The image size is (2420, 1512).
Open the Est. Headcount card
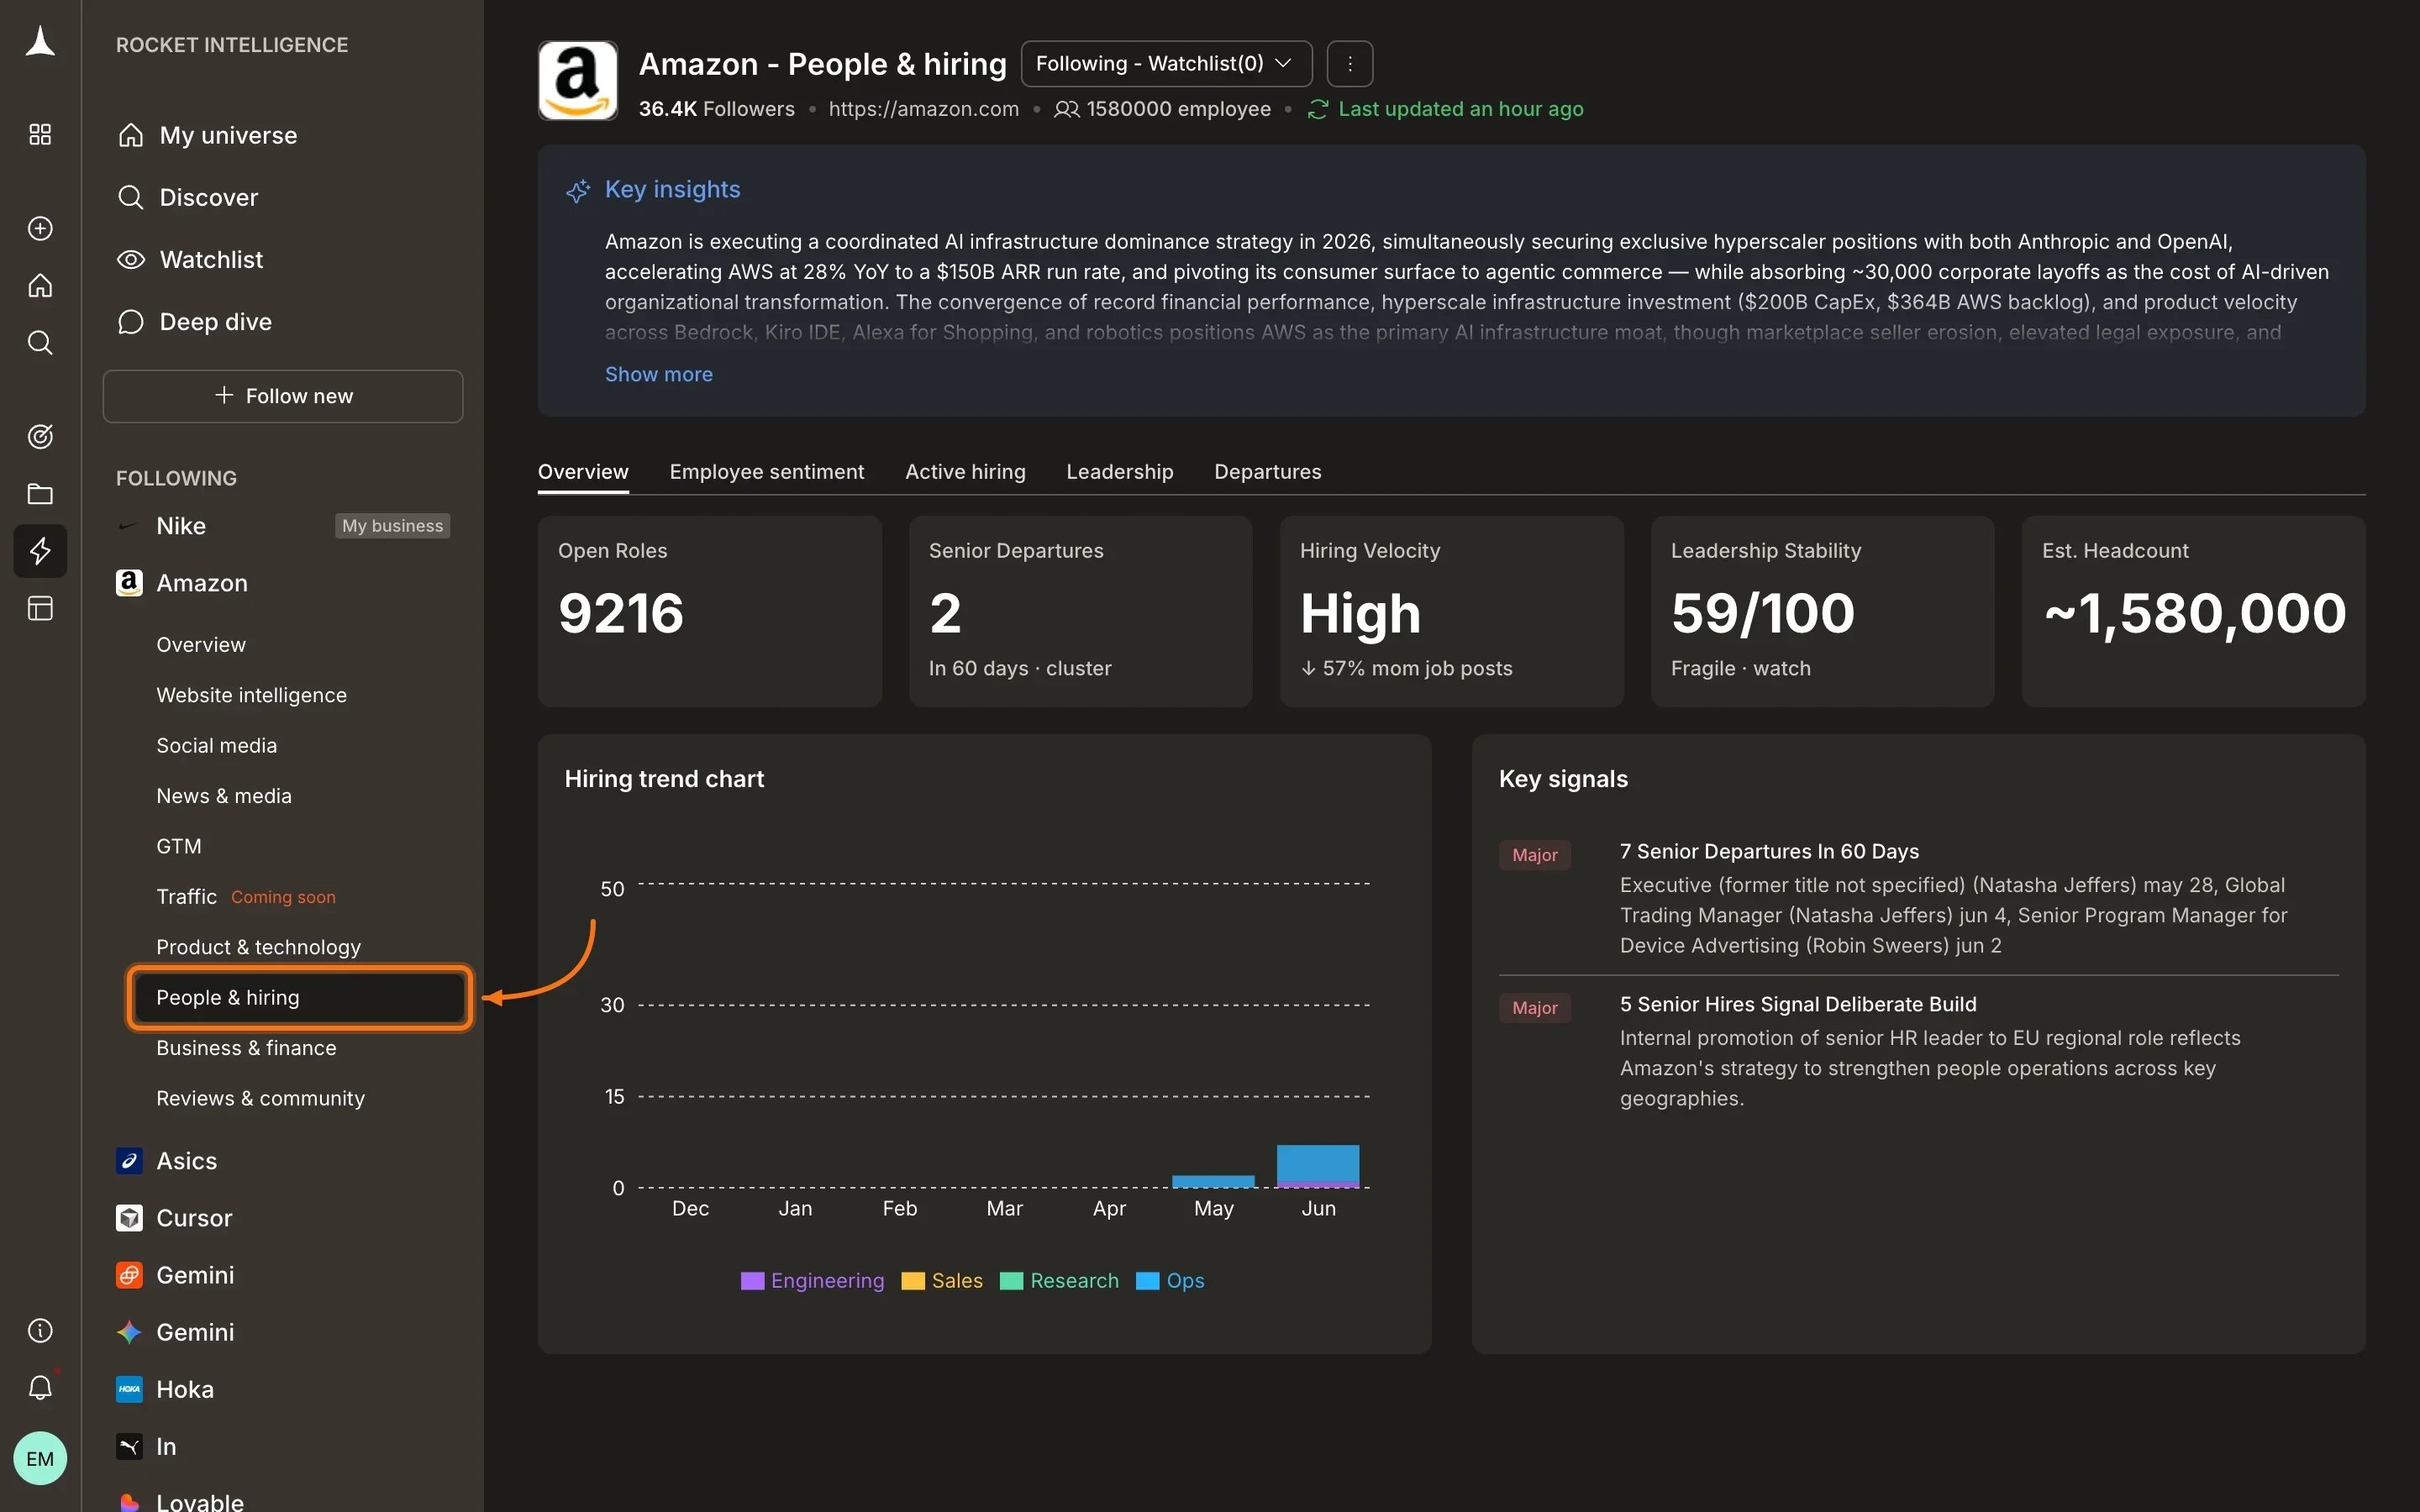pyautogui.click(x=2193, y=611)
